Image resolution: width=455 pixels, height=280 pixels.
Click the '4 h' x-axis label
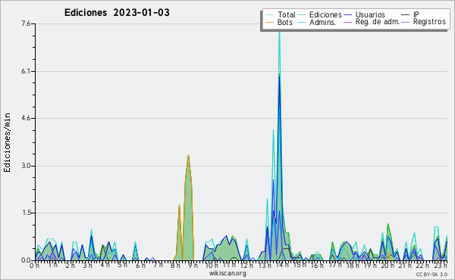coord(105,265)
